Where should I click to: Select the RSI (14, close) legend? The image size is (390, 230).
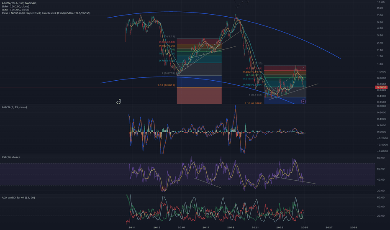[11, 157]
